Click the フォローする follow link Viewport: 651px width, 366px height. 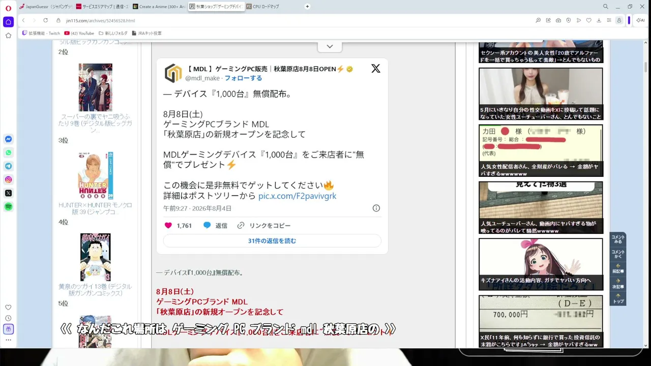[244, 78]
